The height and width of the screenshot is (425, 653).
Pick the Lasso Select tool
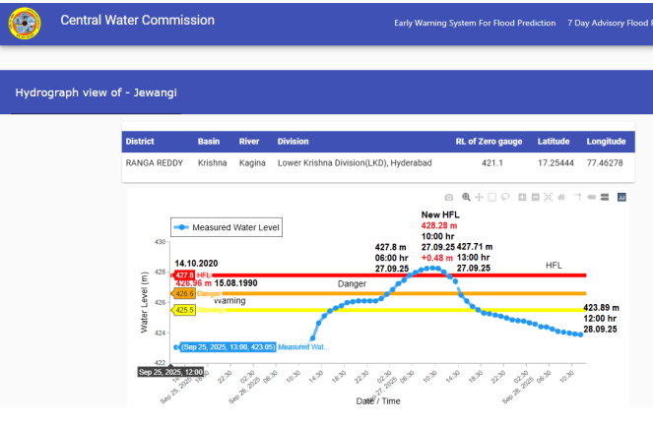pyautogui.click(x=504, y=198)
